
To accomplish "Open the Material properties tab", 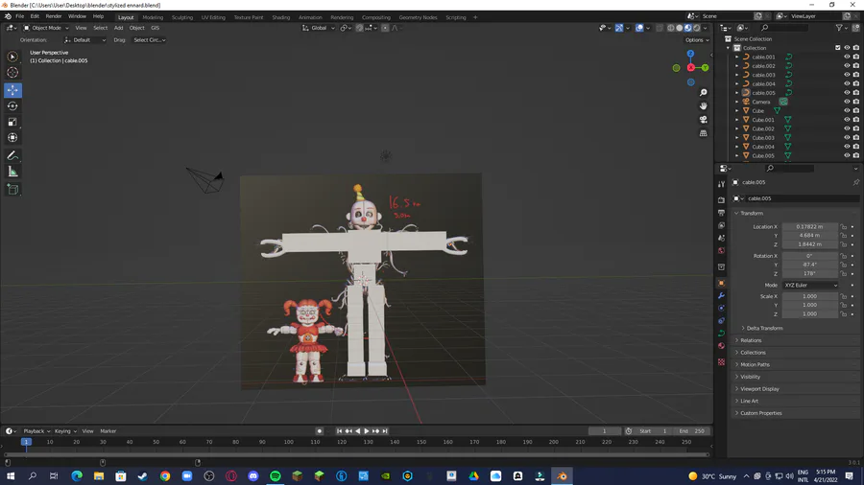I will click(x=721, y=346).
